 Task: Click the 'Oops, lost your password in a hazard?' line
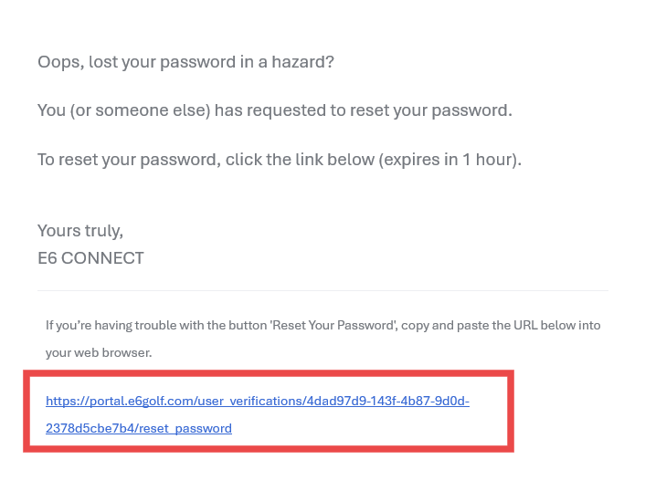point(186,62)
